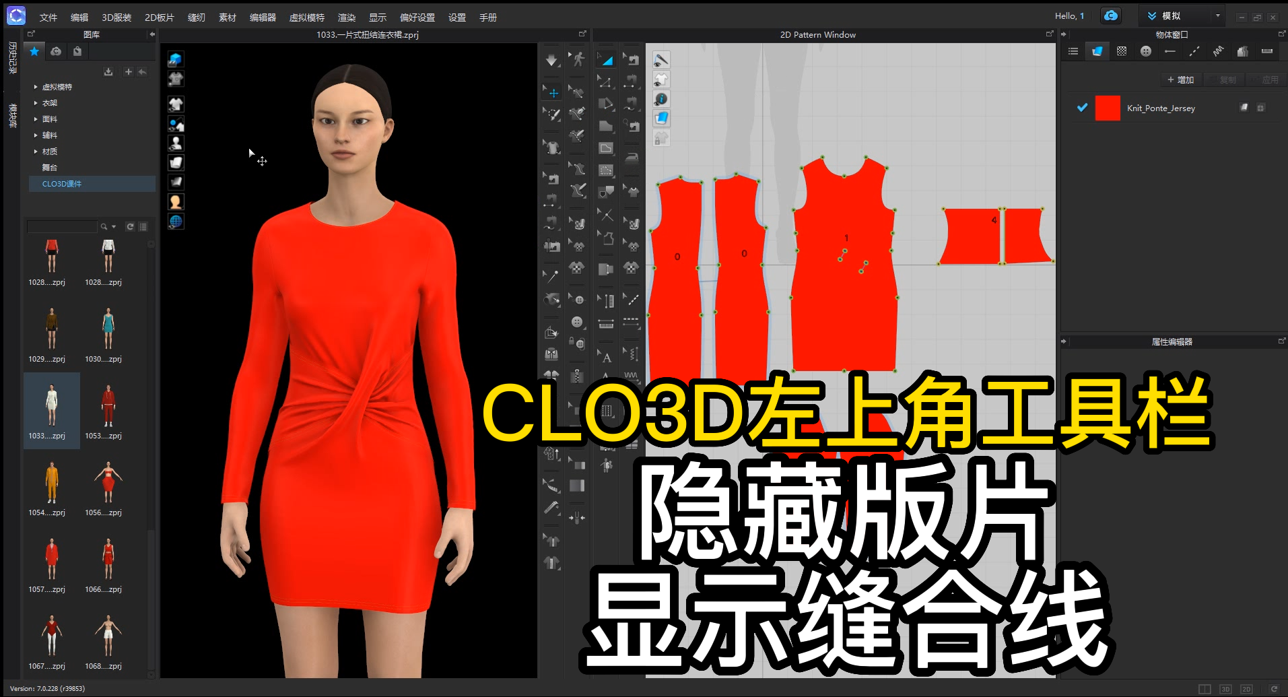The image size is (1288, 697).
Task: Open the 文件 menu
Action: [48, 18]
